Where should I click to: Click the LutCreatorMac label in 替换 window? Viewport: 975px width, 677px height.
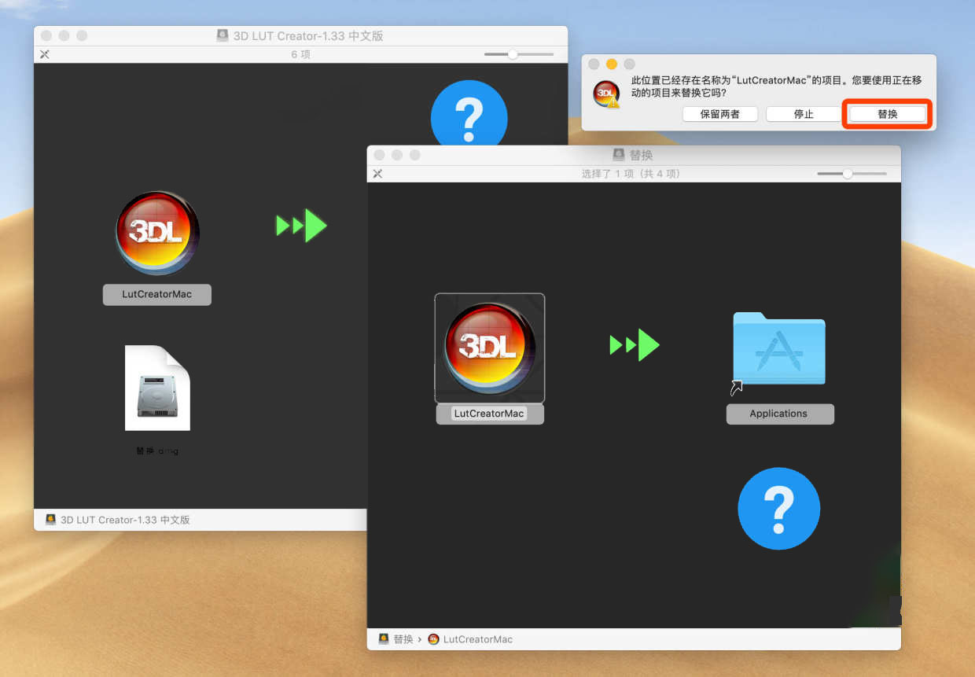(489, 414)
